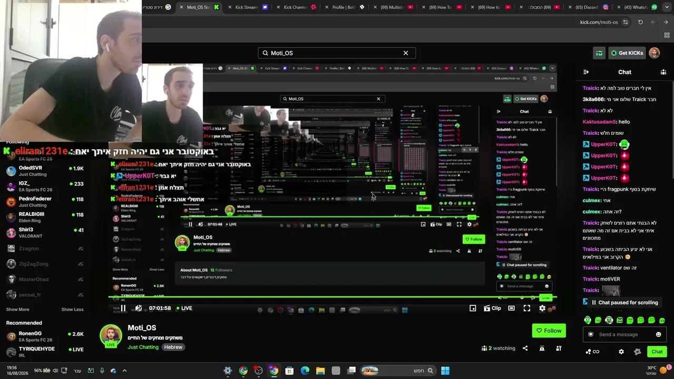Click into the Moti_OS search field
The image size is (674, 379).
[337, 53]
